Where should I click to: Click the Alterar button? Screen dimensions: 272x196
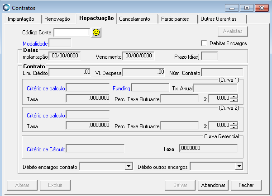[x=22, y=185]
